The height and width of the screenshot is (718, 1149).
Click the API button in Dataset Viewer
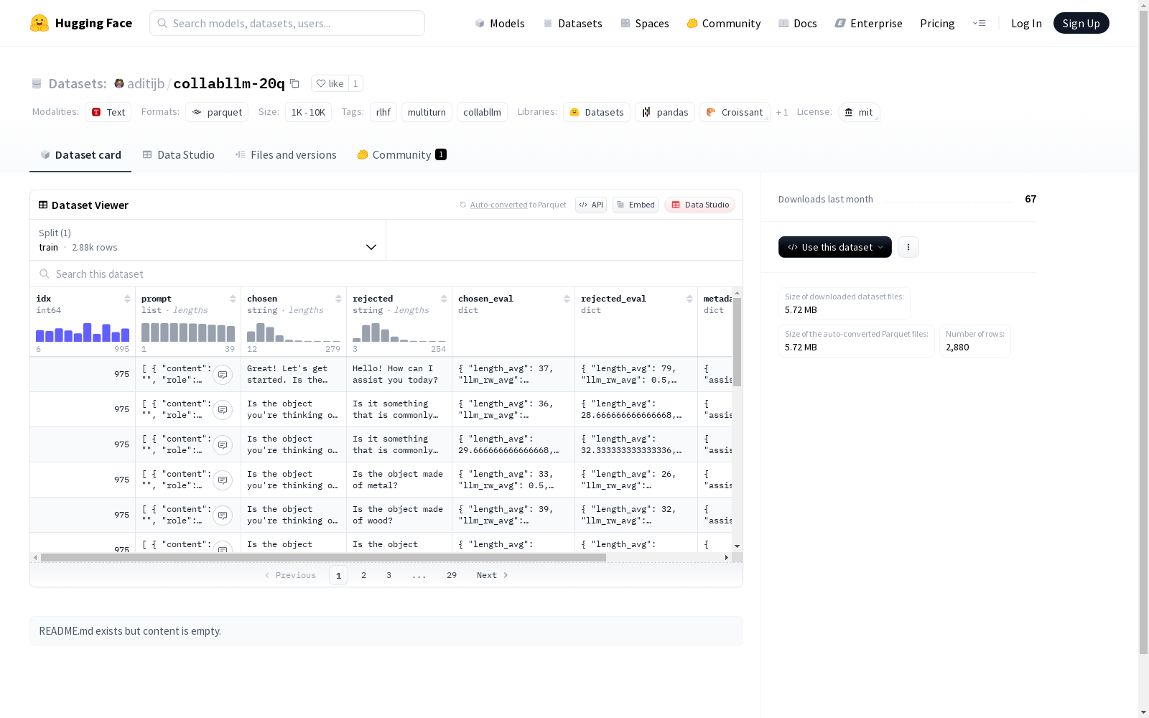[591, 205]
